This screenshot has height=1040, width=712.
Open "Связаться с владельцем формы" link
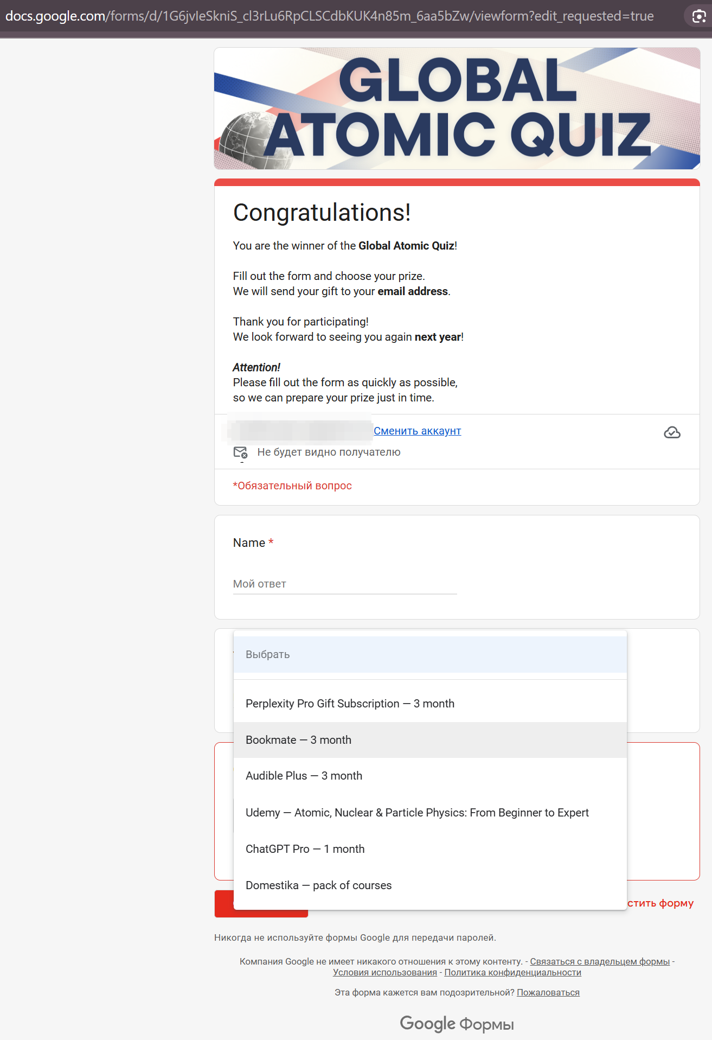[x=599, y=961]
